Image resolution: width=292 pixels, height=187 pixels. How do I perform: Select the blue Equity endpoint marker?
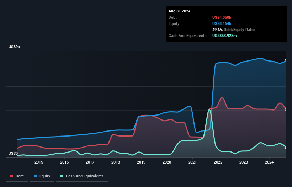pyautogui.click(x=286, y=61)
